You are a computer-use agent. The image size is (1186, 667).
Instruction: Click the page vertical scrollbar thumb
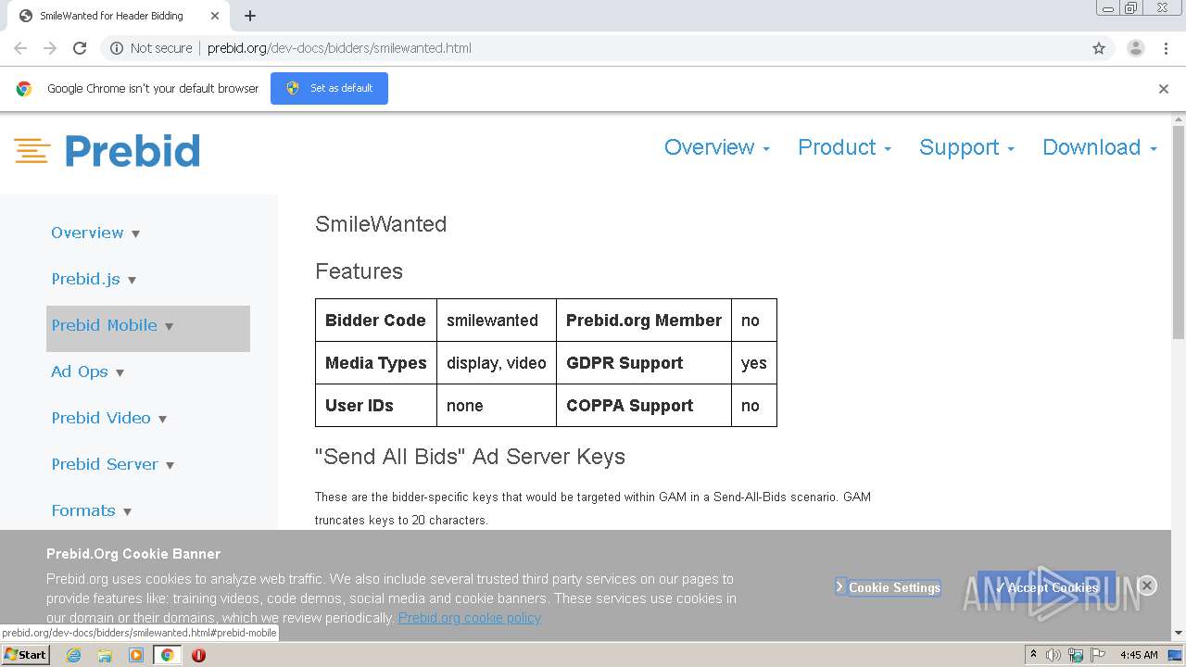[1179, 232]
